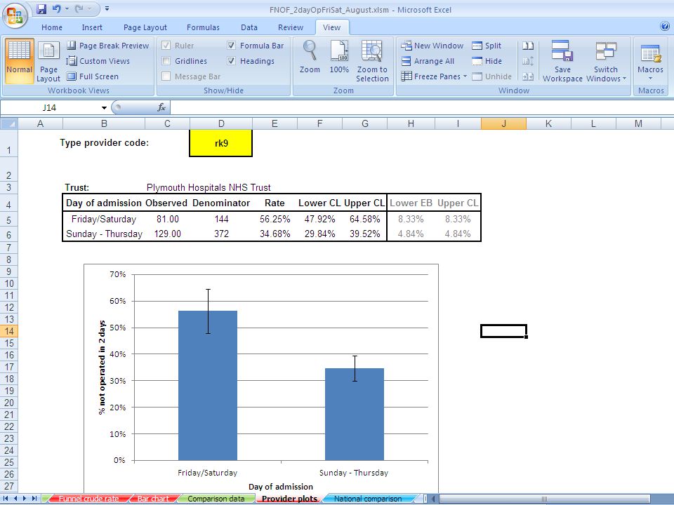Click the Insert Function fx button

(x=161, y=107)
